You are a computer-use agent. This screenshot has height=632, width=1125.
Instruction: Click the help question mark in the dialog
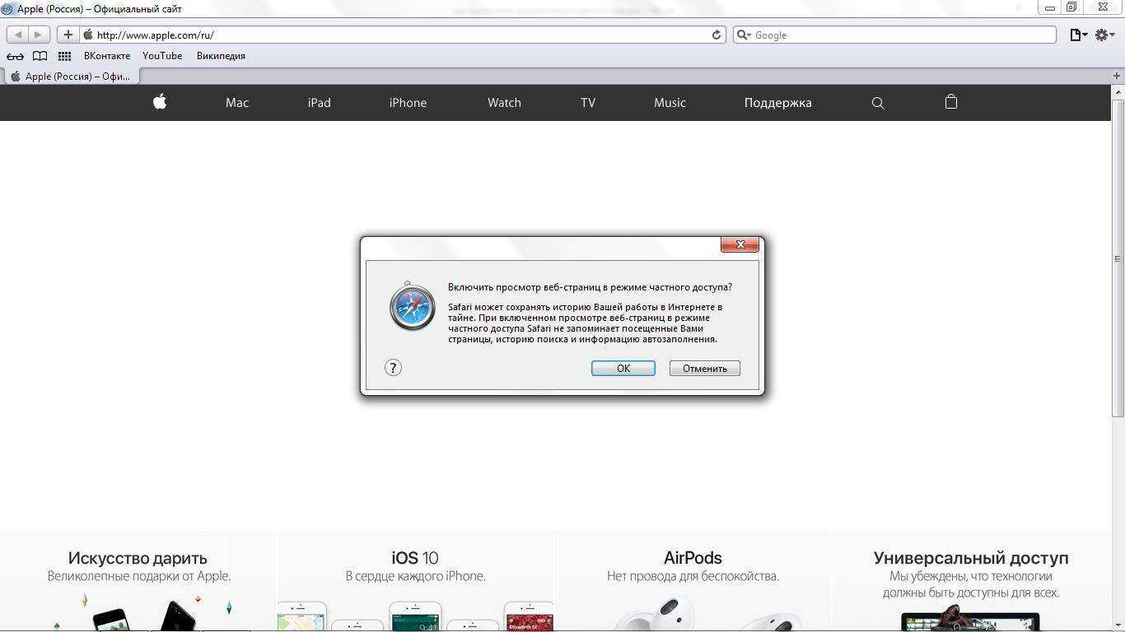point(393,368)
